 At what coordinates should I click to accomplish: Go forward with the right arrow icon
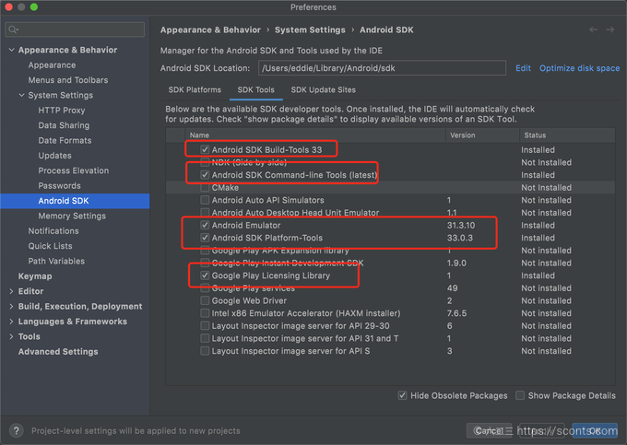pyautogui.click(x=609, y=30)
